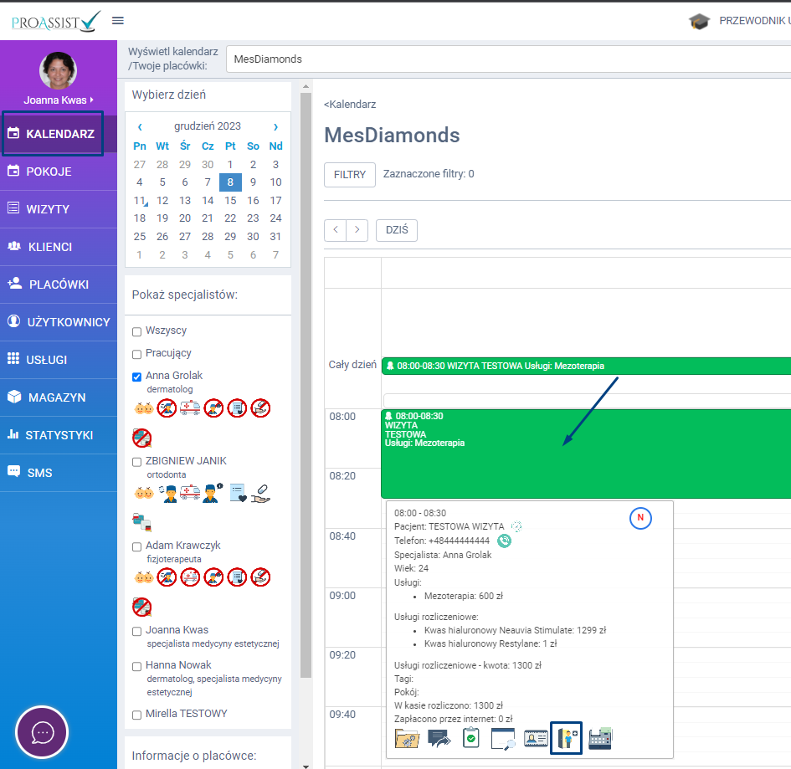Click the green phone icon beside Telefon
The height and width of the screenshot is (769, 791).
click(x=504, y=541)
